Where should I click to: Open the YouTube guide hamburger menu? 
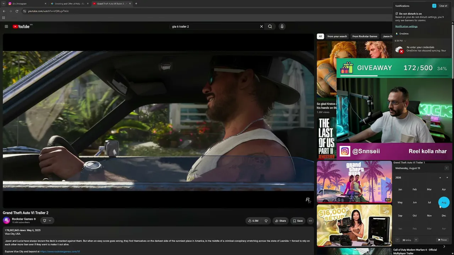[x=6, y=27]
